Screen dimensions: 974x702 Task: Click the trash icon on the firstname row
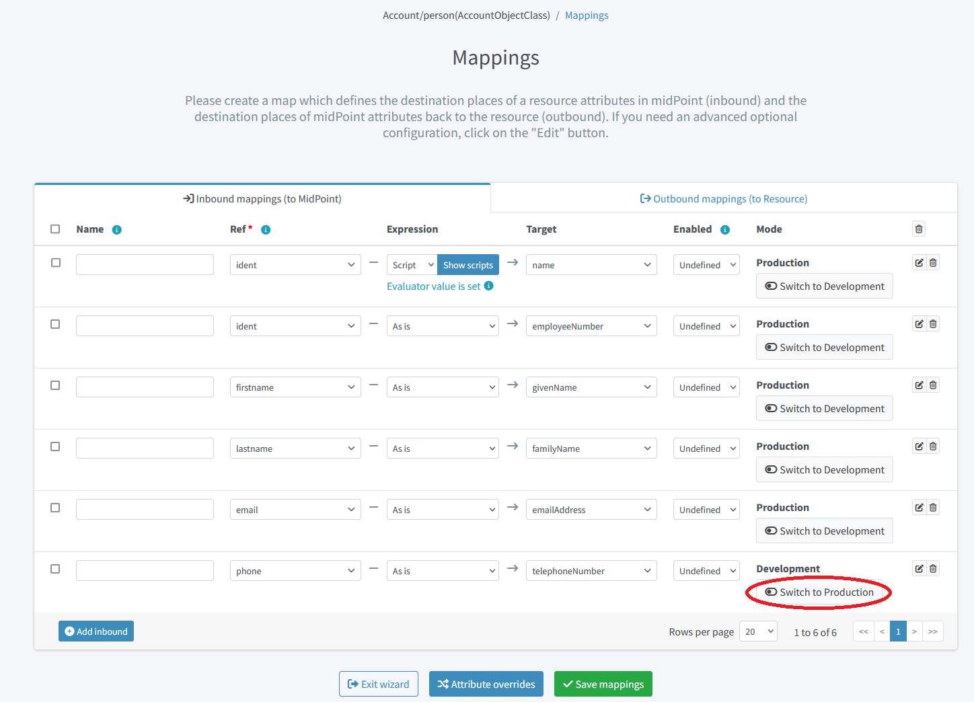pyautogui.click(x=933, y=385)
